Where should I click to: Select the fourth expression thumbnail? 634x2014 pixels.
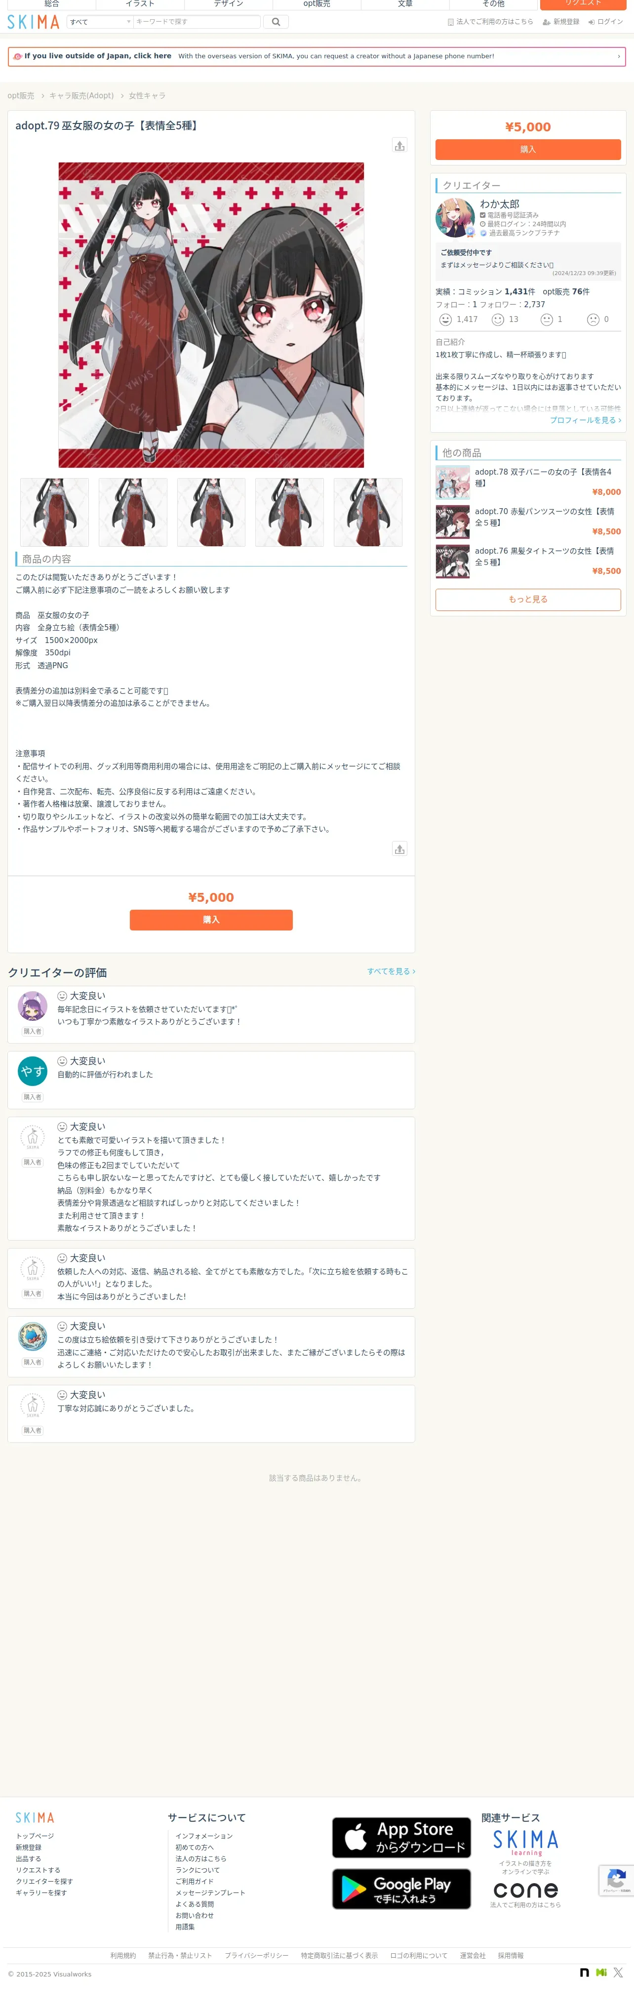(289, 512)
